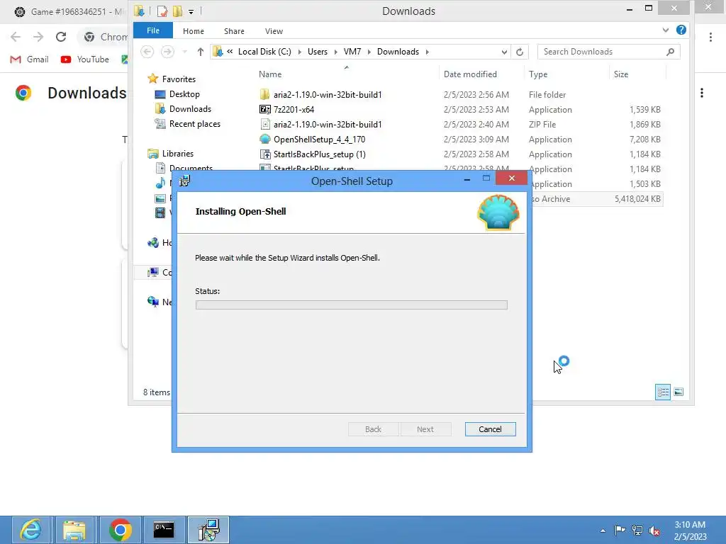Open Internet Explorer from taskbar

pos(31,530)
